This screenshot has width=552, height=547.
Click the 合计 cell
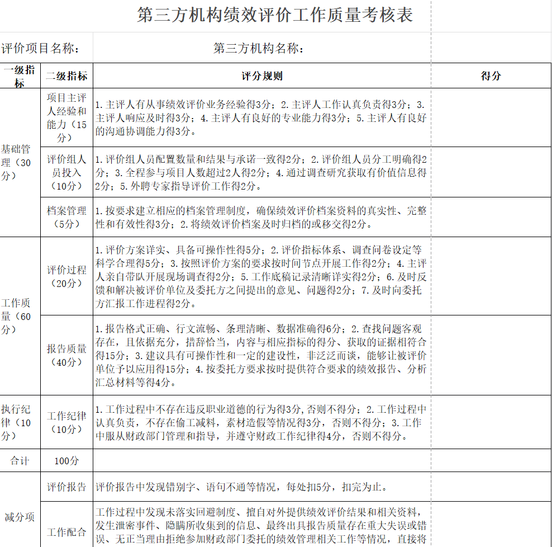(20, 461)
